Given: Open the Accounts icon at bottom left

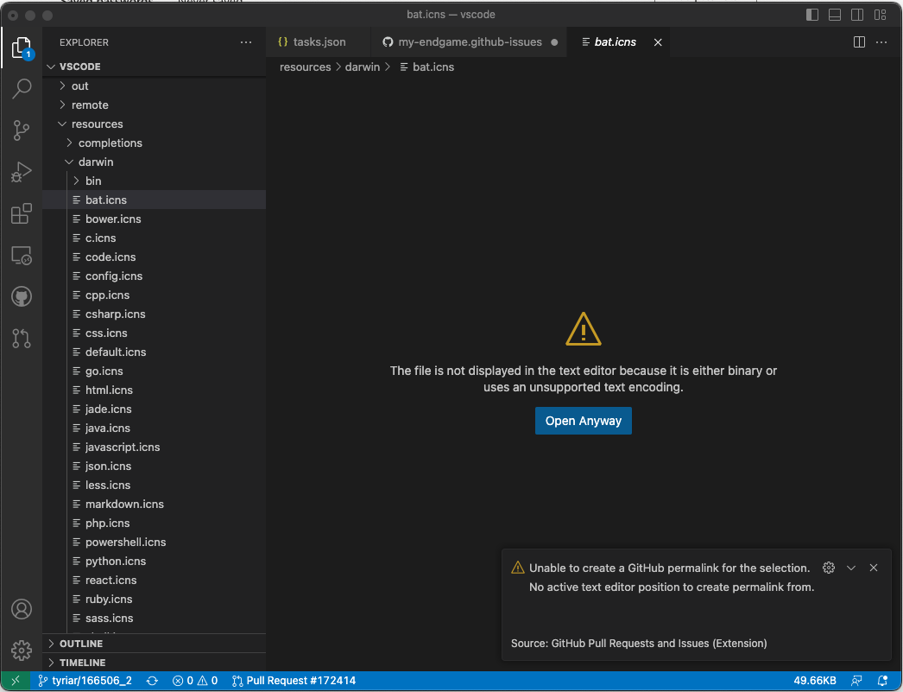Looking at the screenshot, I should [22, 609].
